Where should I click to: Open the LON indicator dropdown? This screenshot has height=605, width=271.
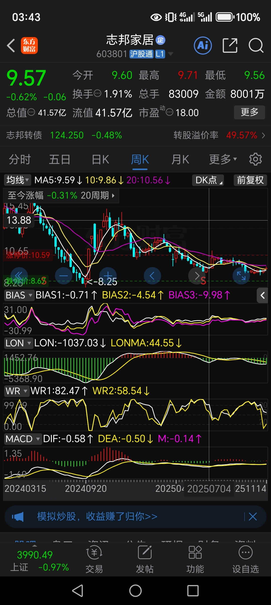19,343
